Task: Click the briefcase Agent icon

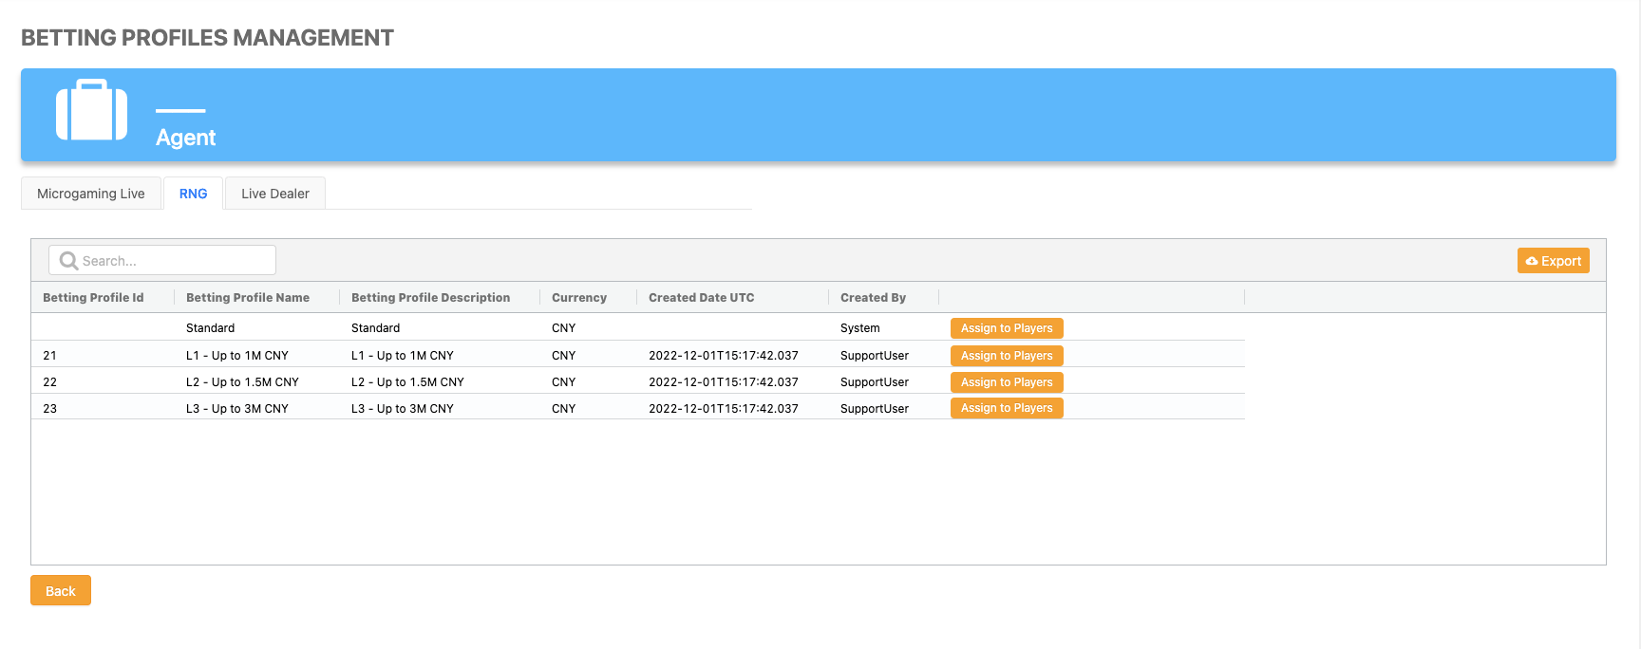Action: tap(91, 110)
